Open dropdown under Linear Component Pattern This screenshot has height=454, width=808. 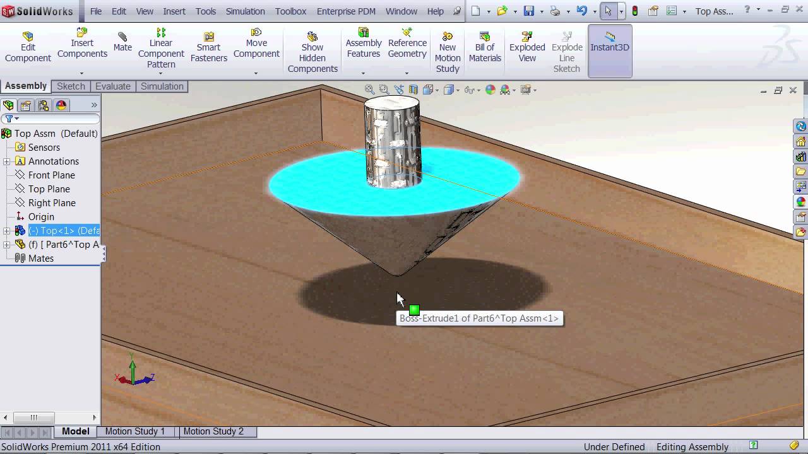[x=161, y=73]
